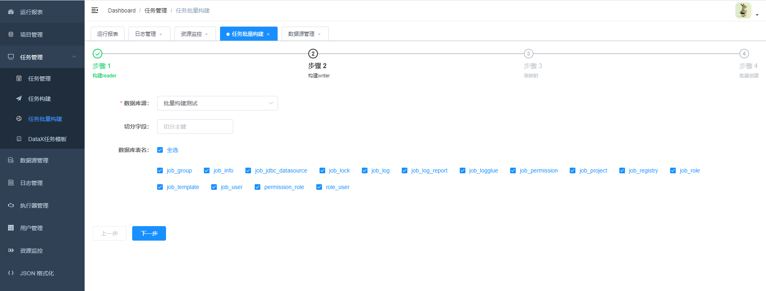
Task: Uncheck the job_permission checkbox
Action: [x=513, y=170]
